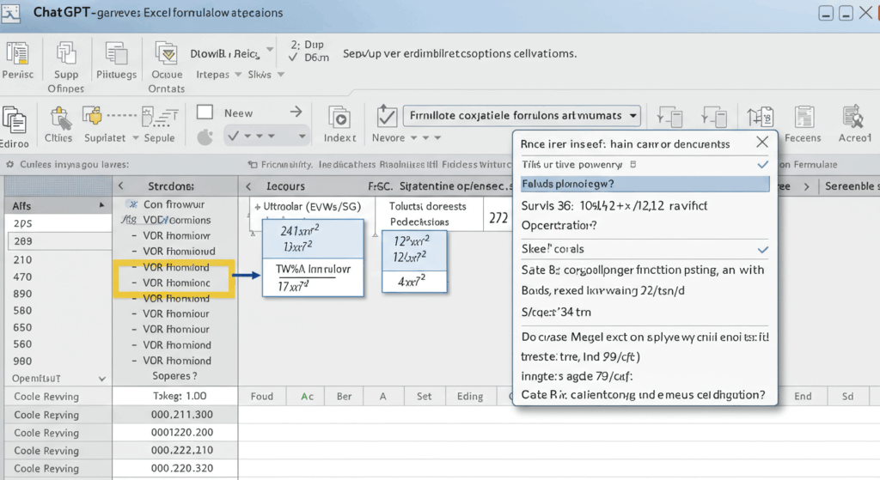Select the Cltiies tool icon
Viewport: 880px width, 480px height.
click(59, 118)
